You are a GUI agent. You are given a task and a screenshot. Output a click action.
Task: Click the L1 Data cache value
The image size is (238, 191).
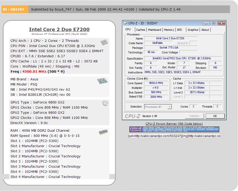click(197, 83)
